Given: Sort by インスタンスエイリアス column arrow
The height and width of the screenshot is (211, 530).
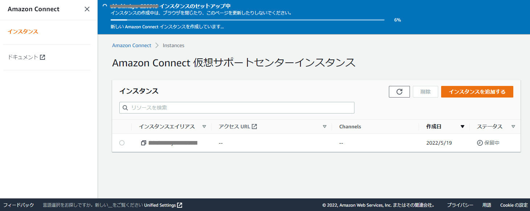Looking at the screenshot, I should [204, 127].
